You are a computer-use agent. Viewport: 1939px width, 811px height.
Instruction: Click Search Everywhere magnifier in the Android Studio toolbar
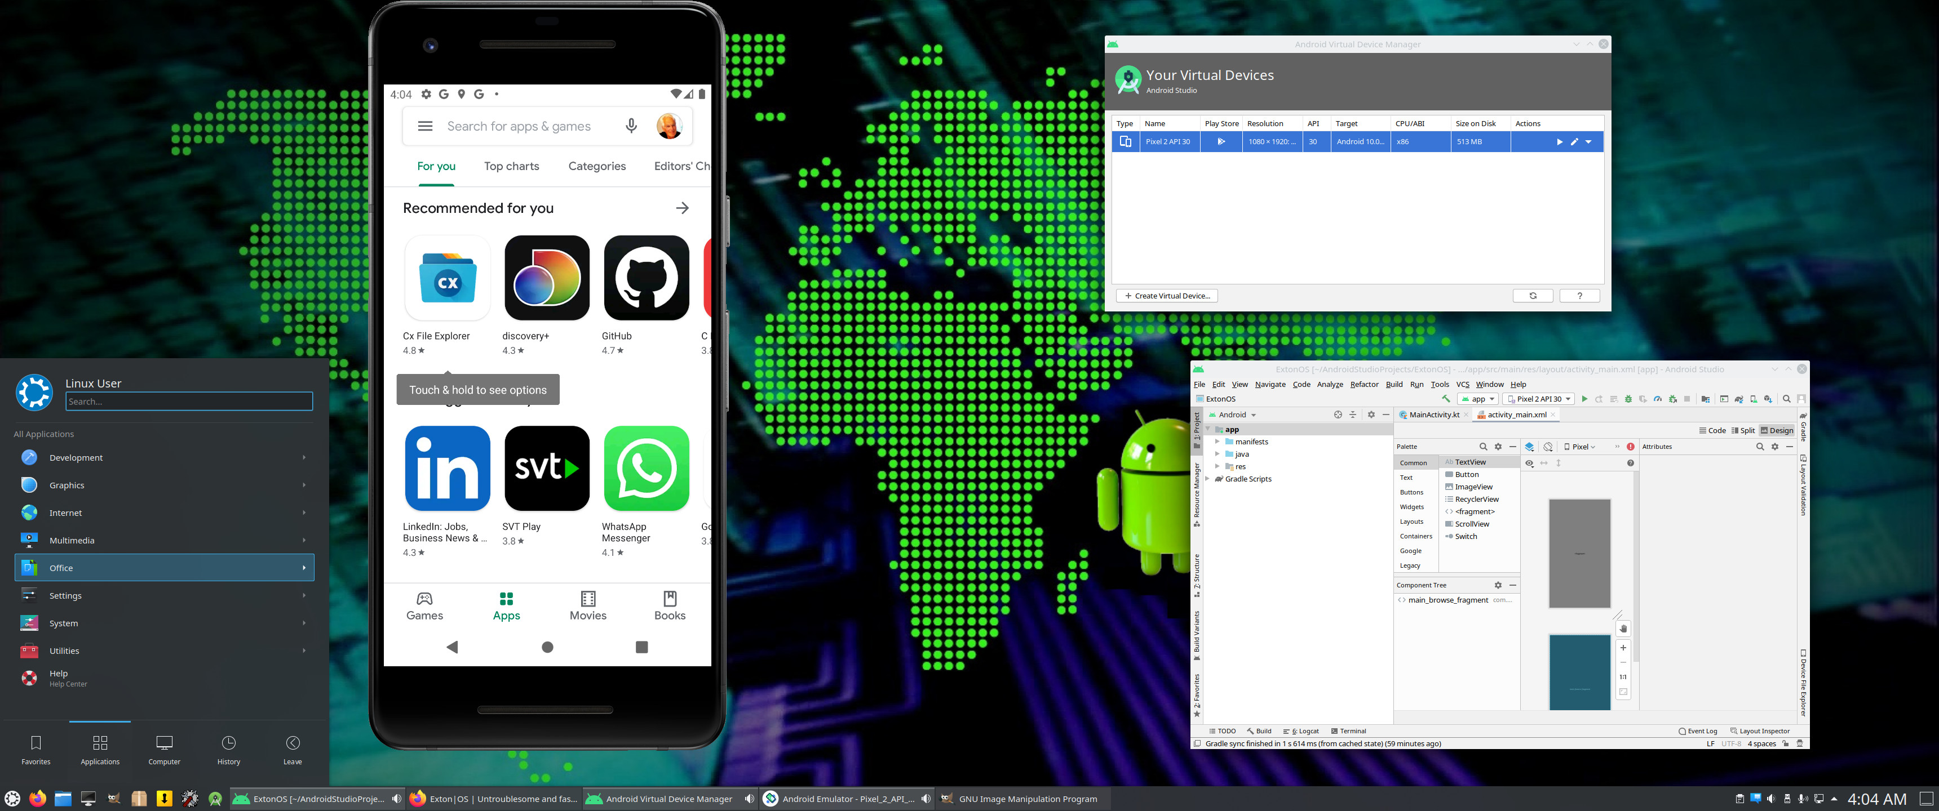click(1787, 399)
